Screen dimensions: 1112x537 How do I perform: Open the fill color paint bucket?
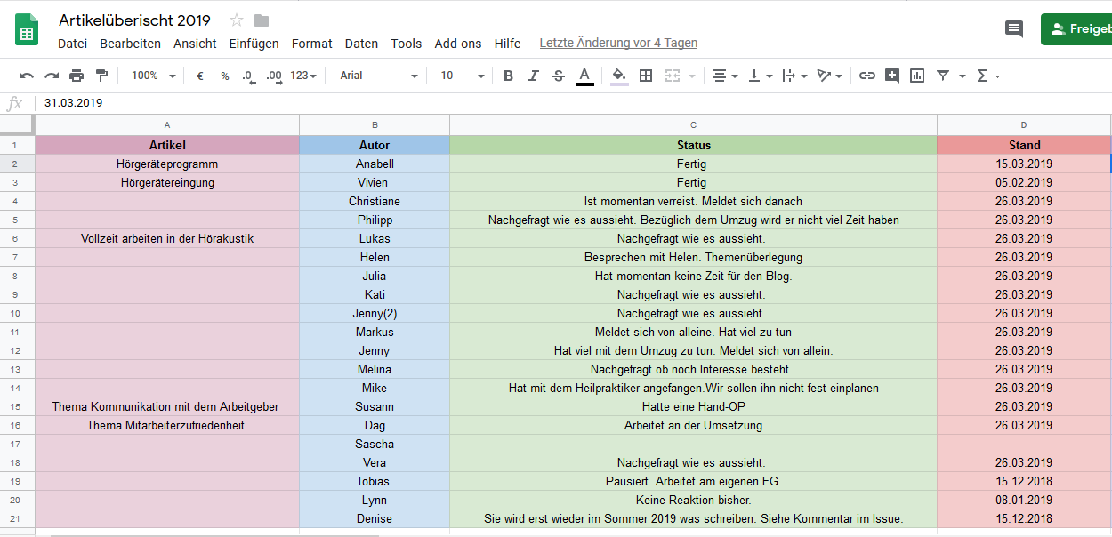pos(619,76)
